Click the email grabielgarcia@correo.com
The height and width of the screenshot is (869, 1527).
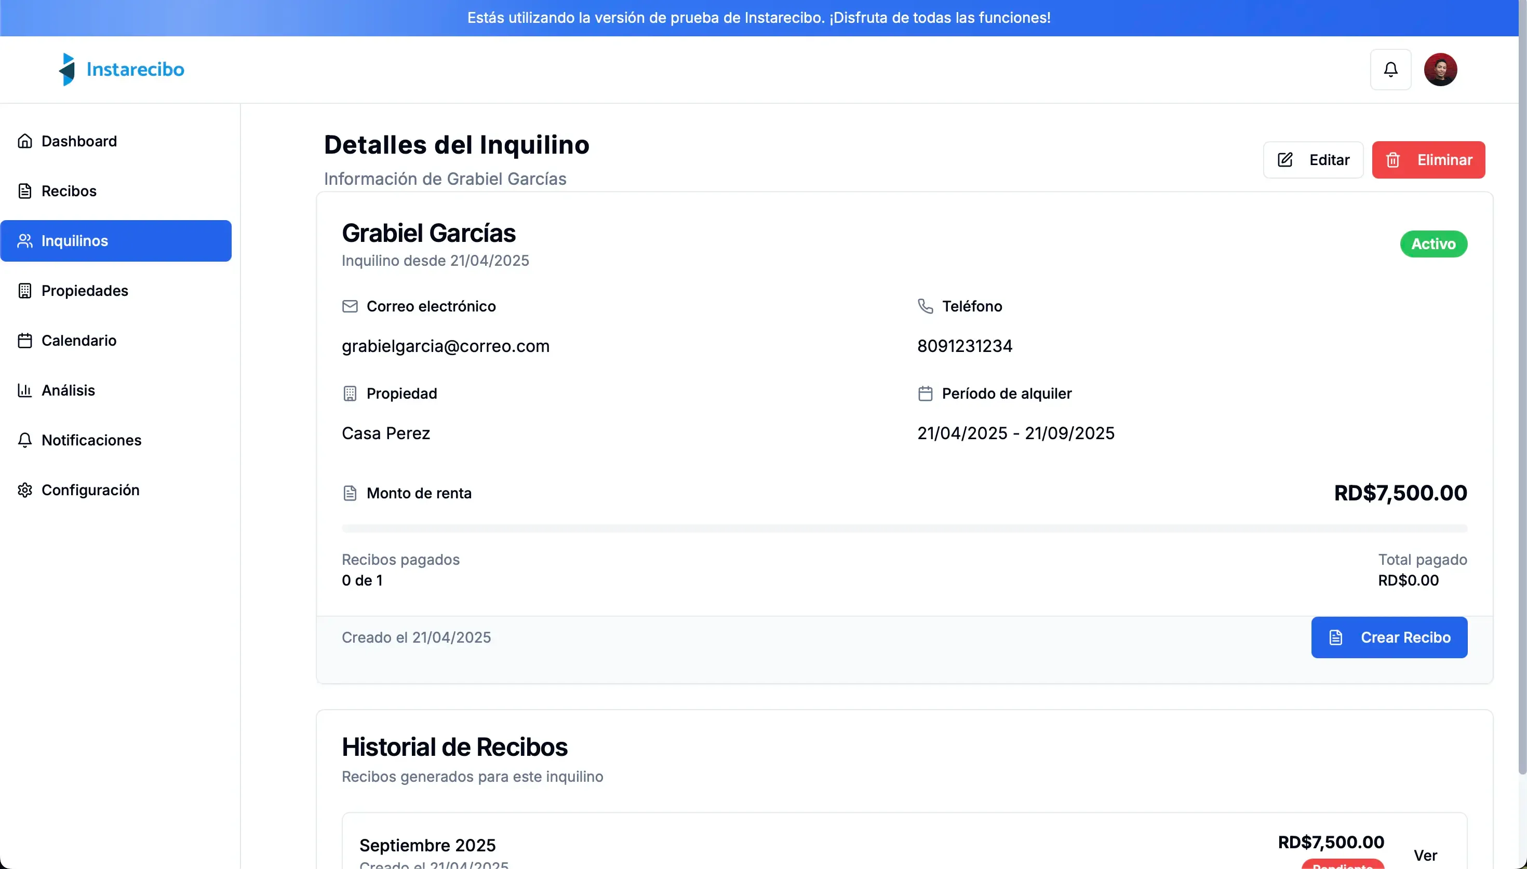[x=445, y=346]
